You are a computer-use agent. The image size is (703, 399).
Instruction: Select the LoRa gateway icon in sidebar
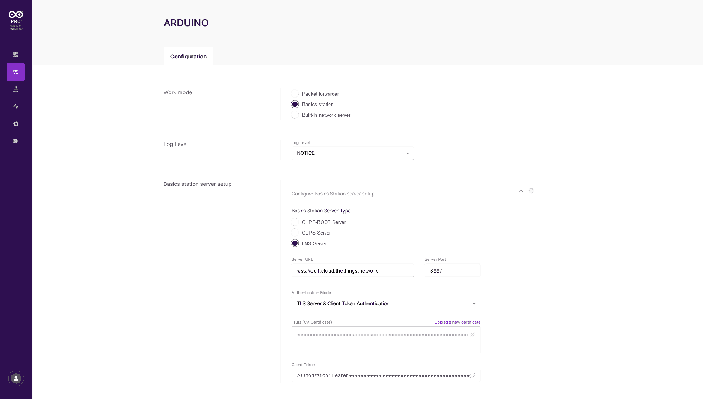(16, 72)
